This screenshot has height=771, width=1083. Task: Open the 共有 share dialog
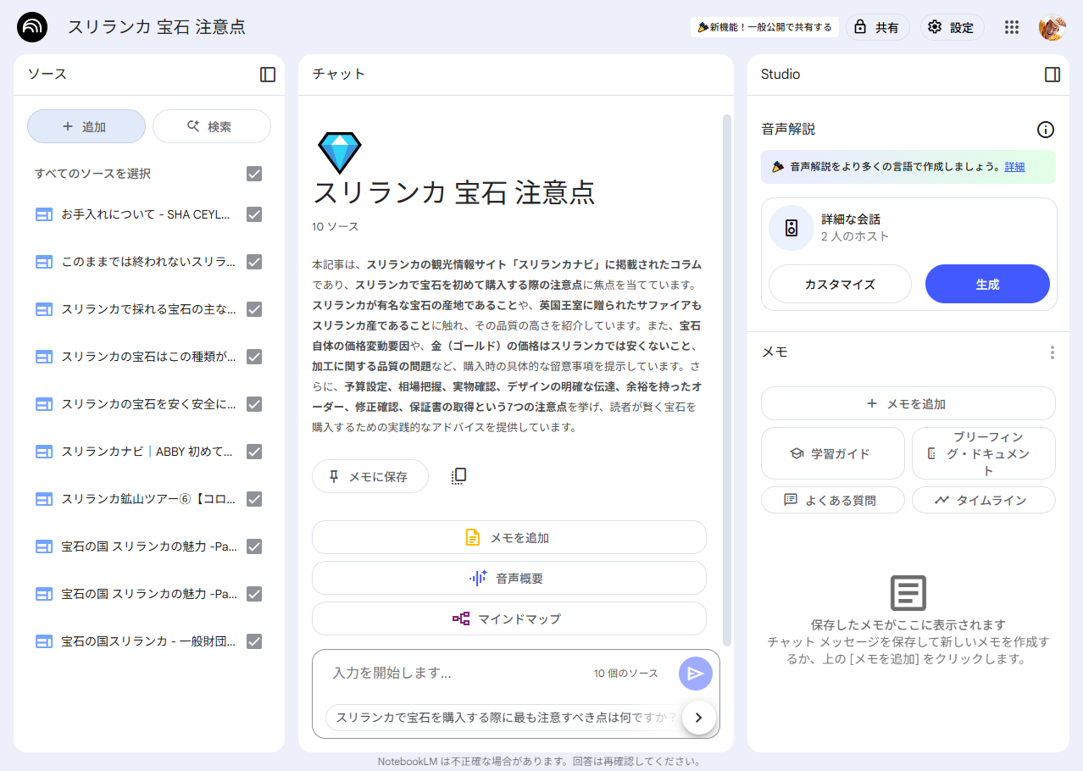point(877,27)
